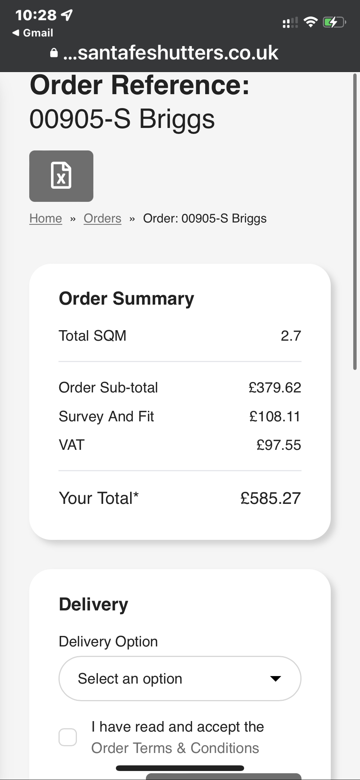The width and height of the screenshot is (360, 780).
Task: Tap the santafeshutters.co.uk address bar
Action: tap(171, 53)
